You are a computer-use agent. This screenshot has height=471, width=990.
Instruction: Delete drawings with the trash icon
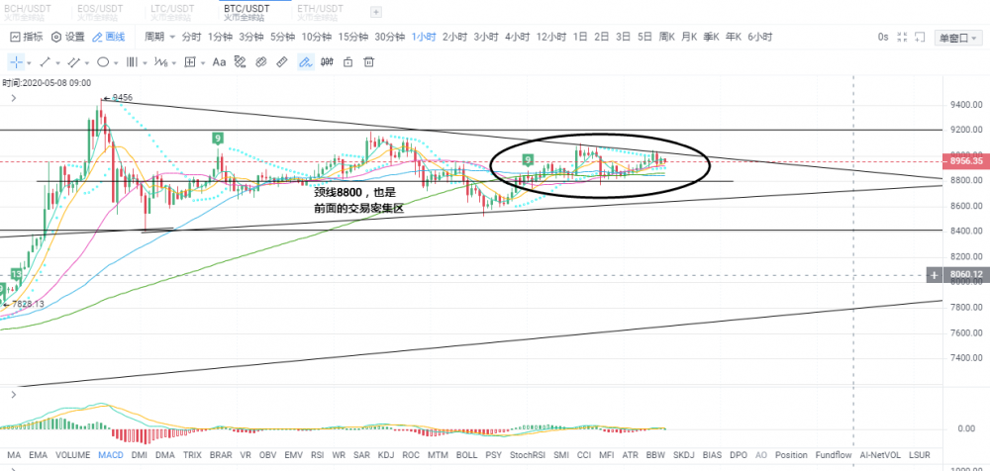(369, 61)
